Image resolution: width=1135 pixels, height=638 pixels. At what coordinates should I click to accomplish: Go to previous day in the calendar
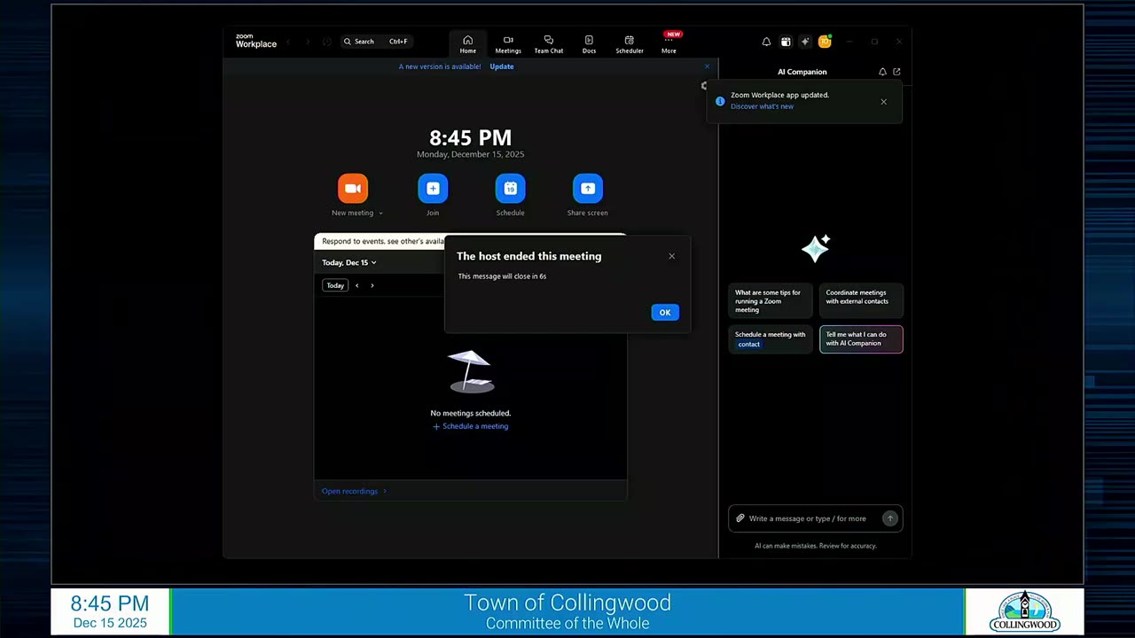(x=357, y=285)
